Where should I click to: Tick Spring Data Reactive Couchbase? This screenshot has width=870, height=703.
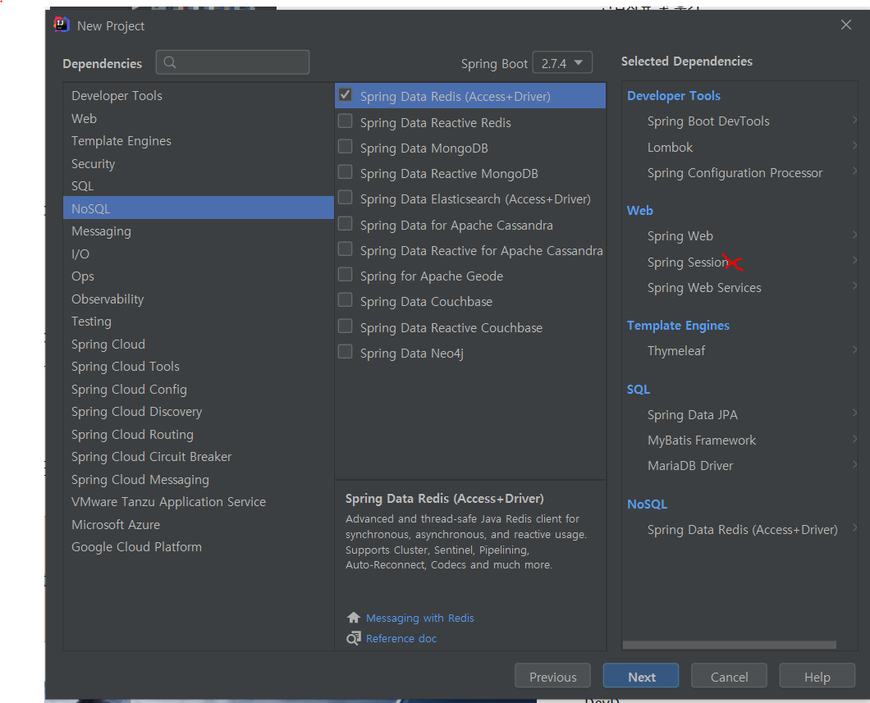345,326
